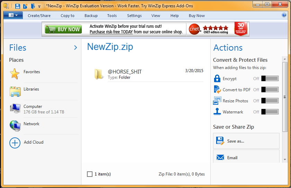The height and width of the screenshot is (188, 291).
Task: Toggle the Encrypt switch on
Action: [270, 79]
